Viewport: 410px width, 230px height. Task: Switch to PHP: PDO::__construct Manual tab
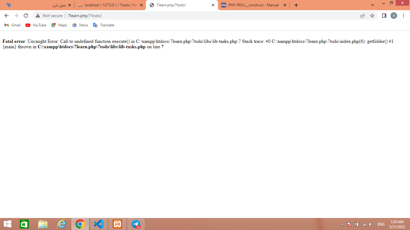point(254,5)
